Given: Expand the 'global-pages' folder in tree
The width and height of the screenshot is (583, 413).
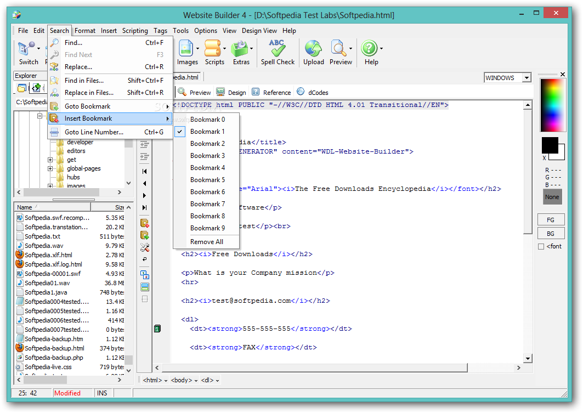Looking at the screenshot, I should pyautogui.click(x=50, y=168).
